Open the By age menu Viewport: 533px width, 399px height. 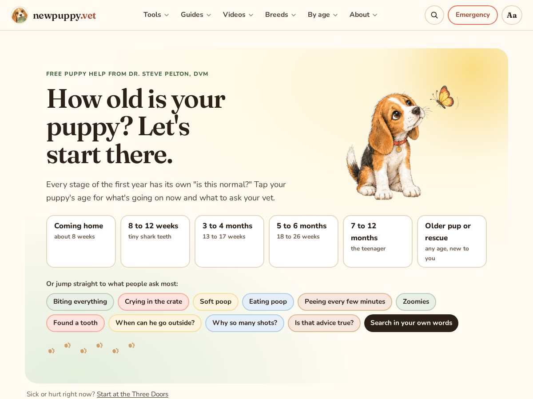pyautogui.click(x=323, y=15)
